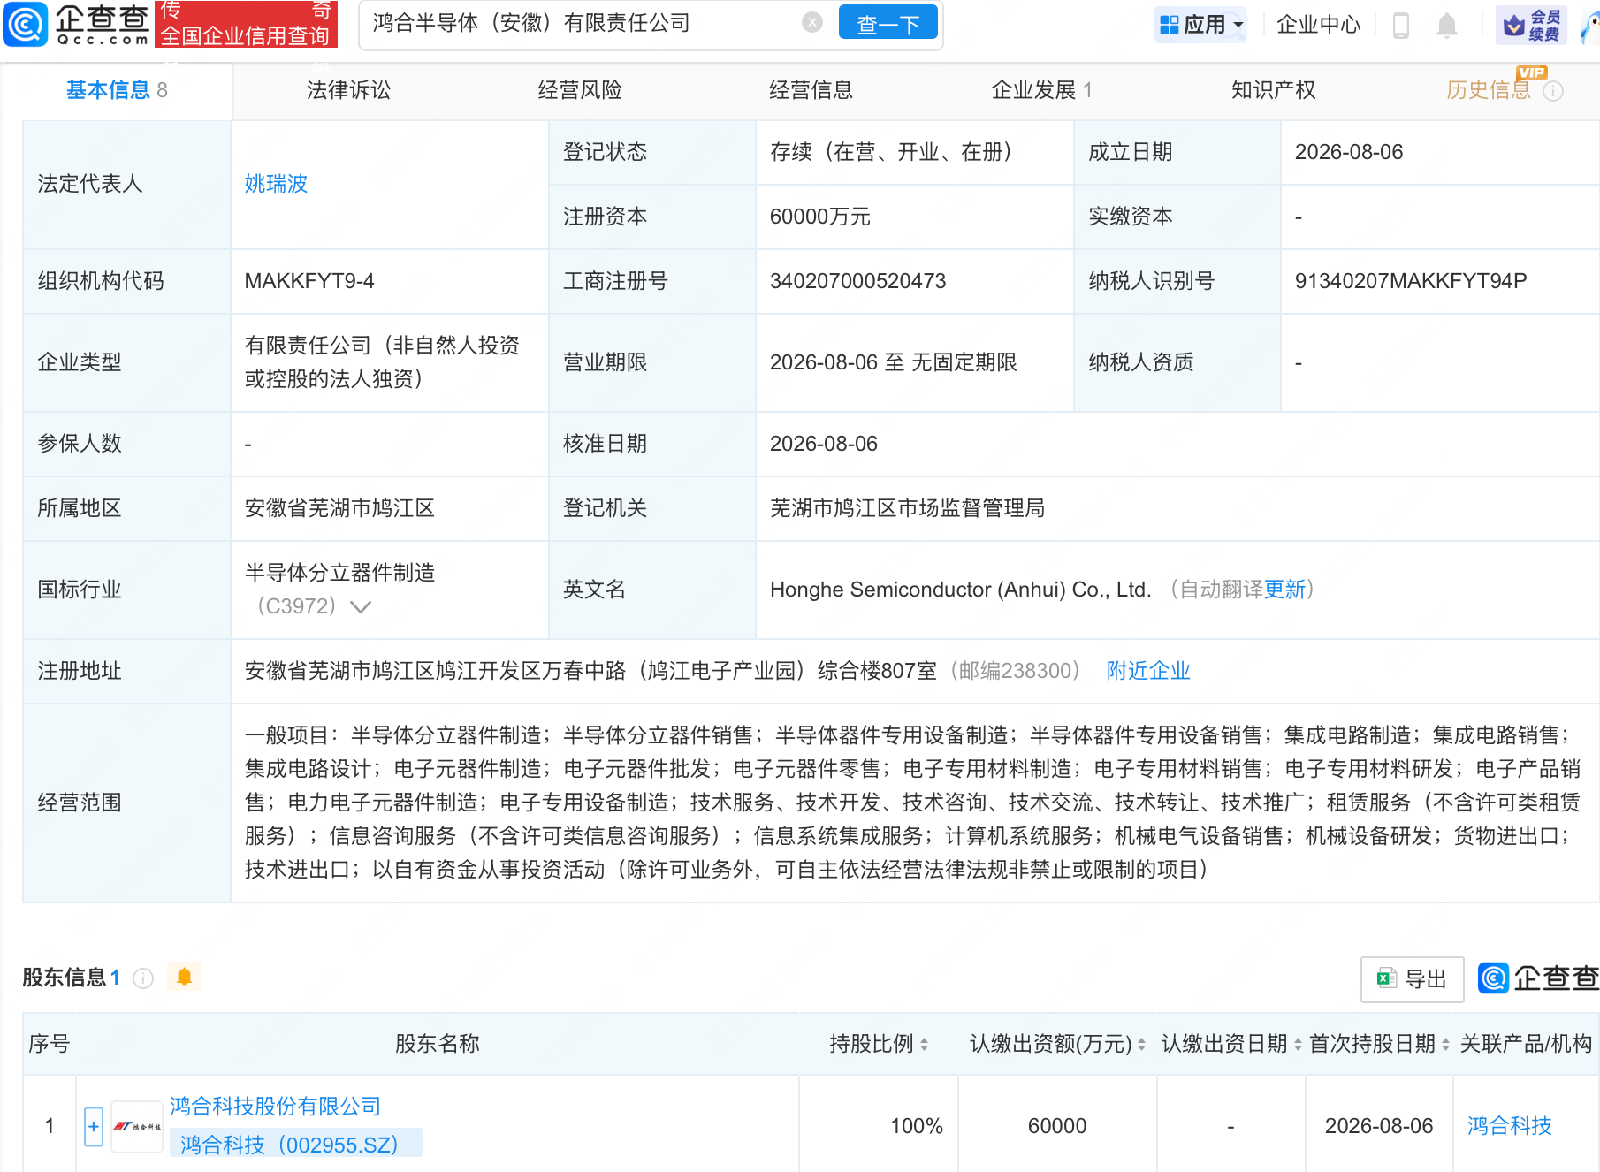Click info icon next to 股东信息

(x=143, y=978)
